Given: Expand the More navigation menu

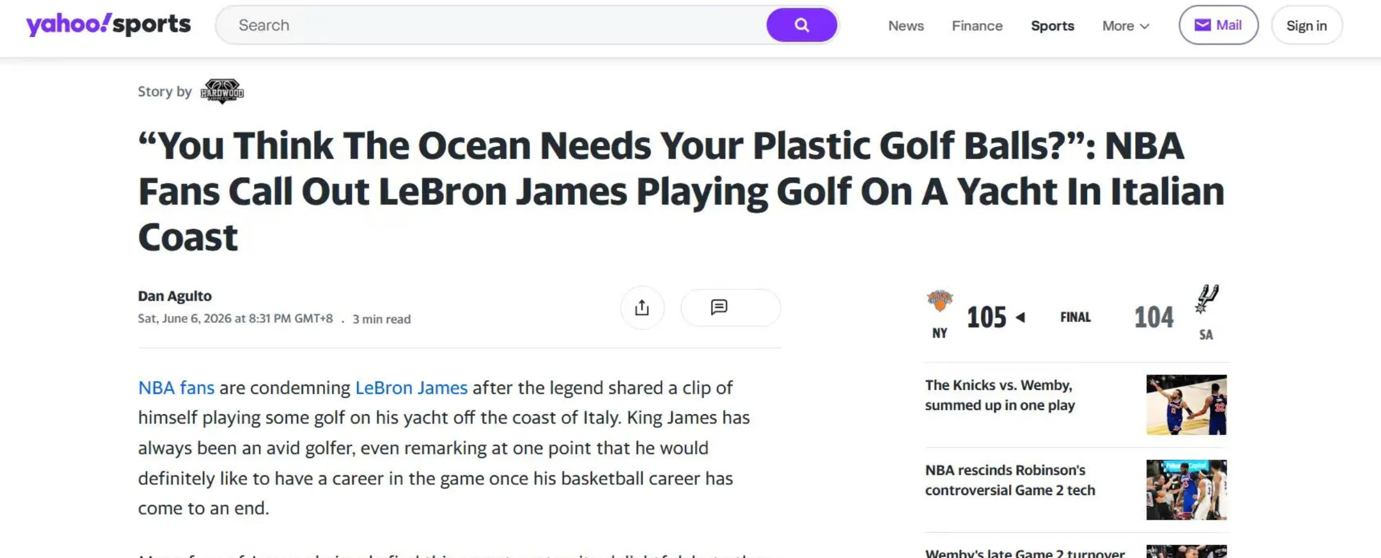Looking at the screenshot, I should [1125, 26].
